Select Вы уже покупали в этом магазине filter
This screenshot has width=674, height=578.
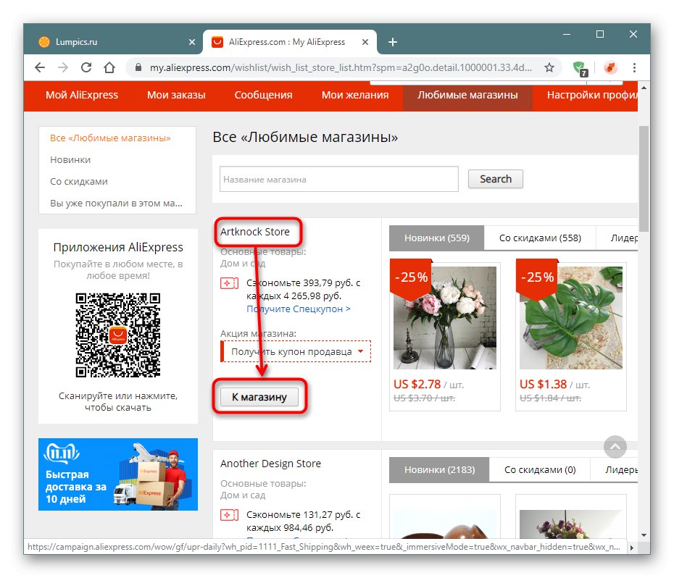[116, 204]
